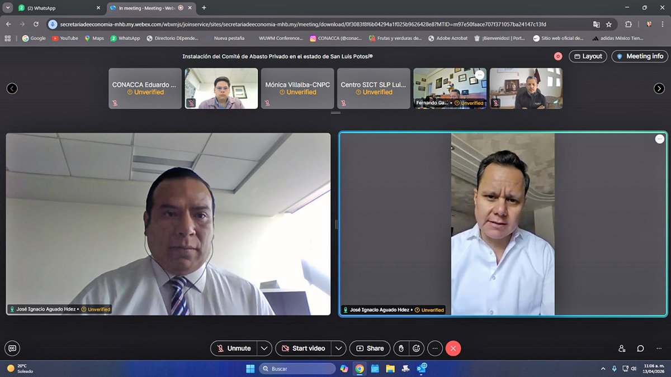Click the right arrow to see more participant thumbnails
The image size is (671, 377).
click(x=659, y=88)
